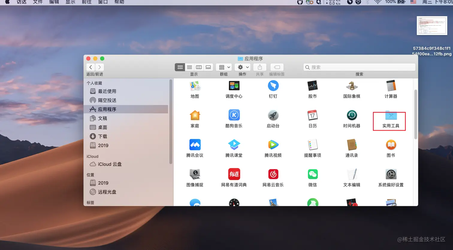Select 桌面 Desktop in the sidebar
This screenshot has height=250, width=453.
[126, 127]
